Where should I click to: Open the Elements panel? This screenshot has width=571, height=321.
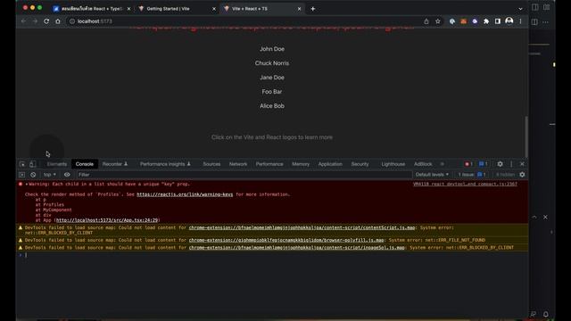click(57, 164)
